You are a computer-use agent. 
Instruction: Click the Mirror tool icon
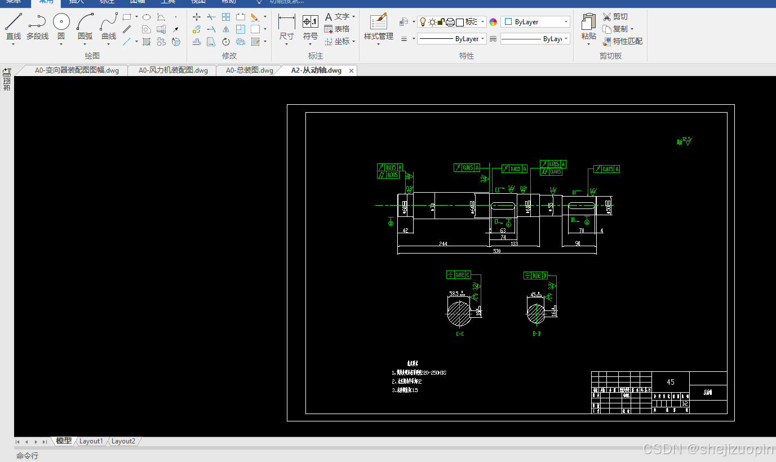226,29
